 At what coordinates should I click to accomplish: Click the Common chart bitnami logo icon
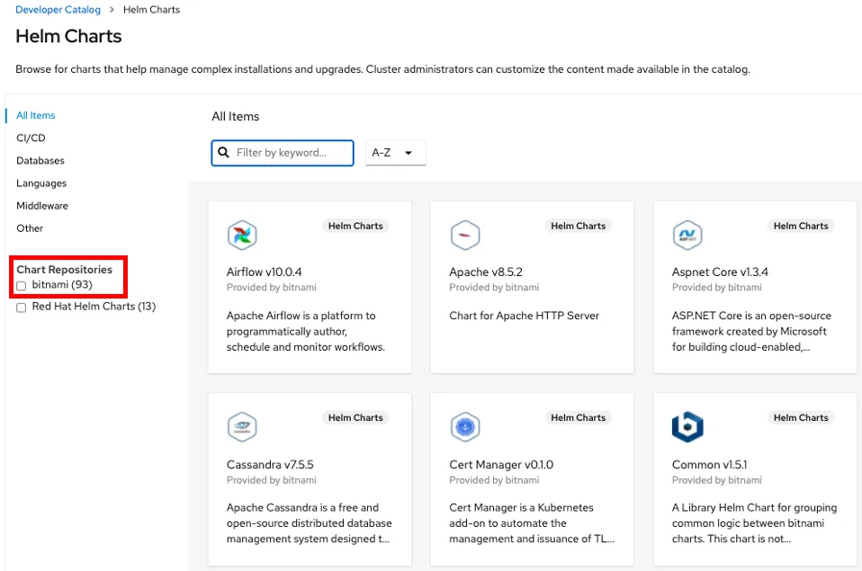(687, 427)
